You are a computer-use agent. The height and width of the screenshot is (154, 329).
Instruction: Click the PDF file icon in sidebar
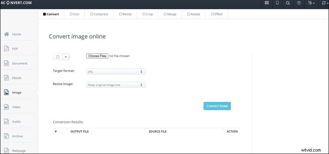[6, 49]
